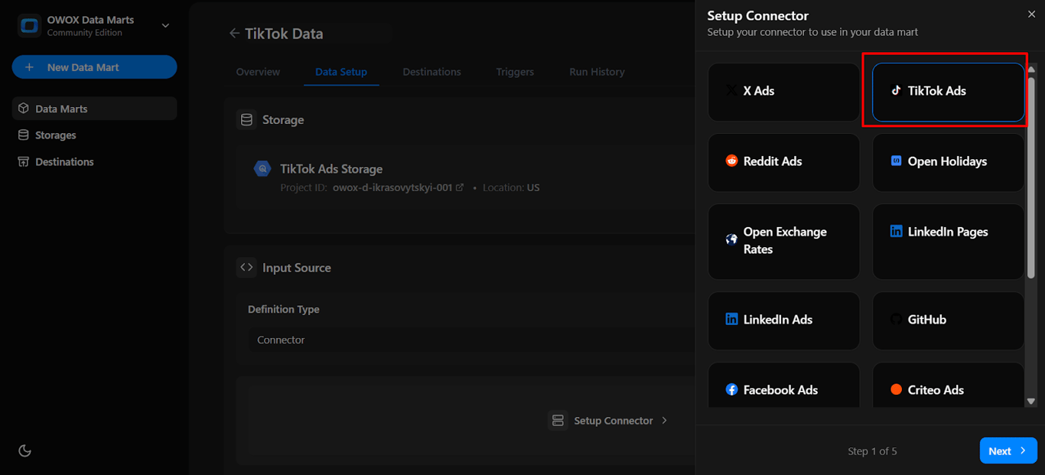Select the LinkedIn Ads connector card
The image size is (1045, 475).
tap(784, 320)
